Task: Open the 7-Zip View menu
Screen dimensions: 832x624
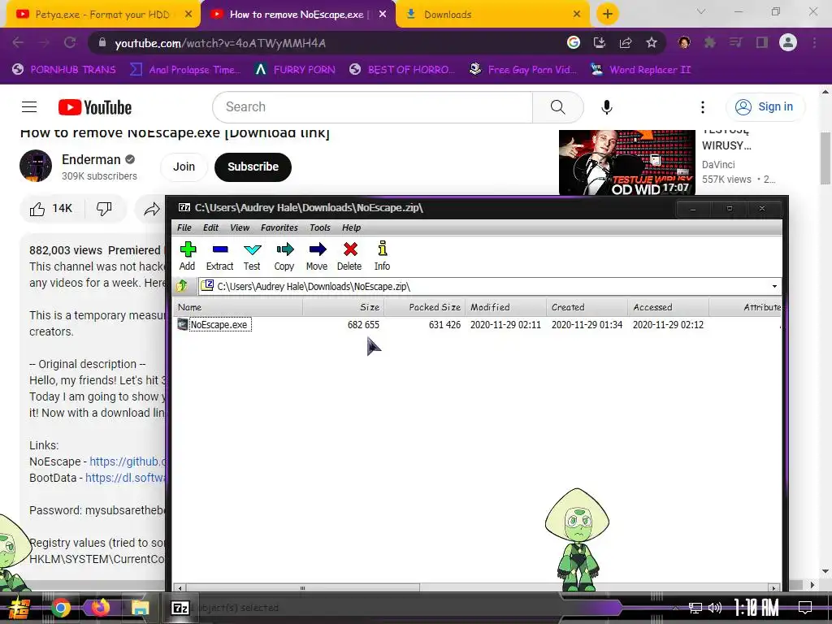Action: tap(240, 227)
